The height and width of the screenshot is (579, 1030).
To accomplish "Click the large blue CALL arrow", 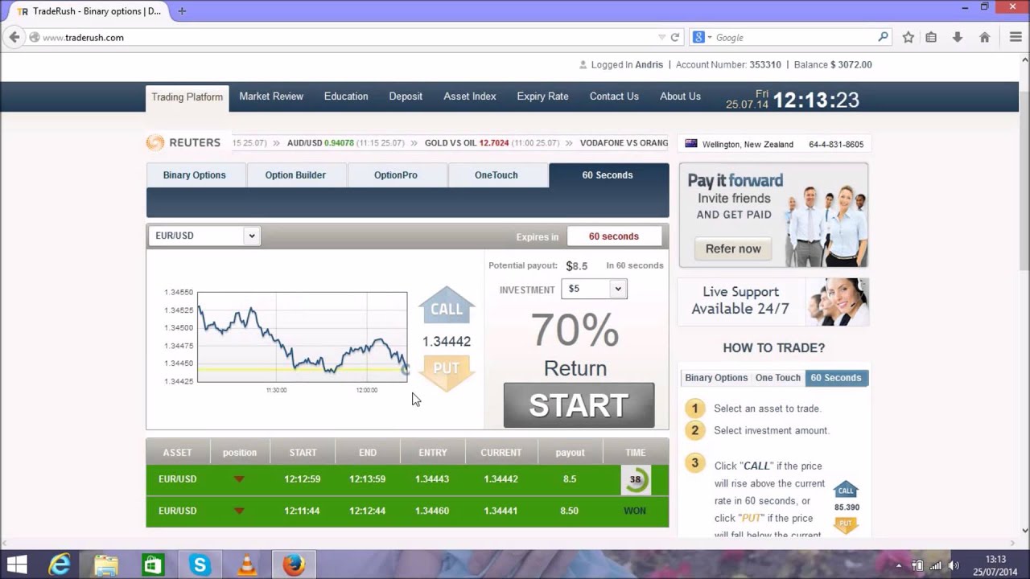I will (447, 306).
